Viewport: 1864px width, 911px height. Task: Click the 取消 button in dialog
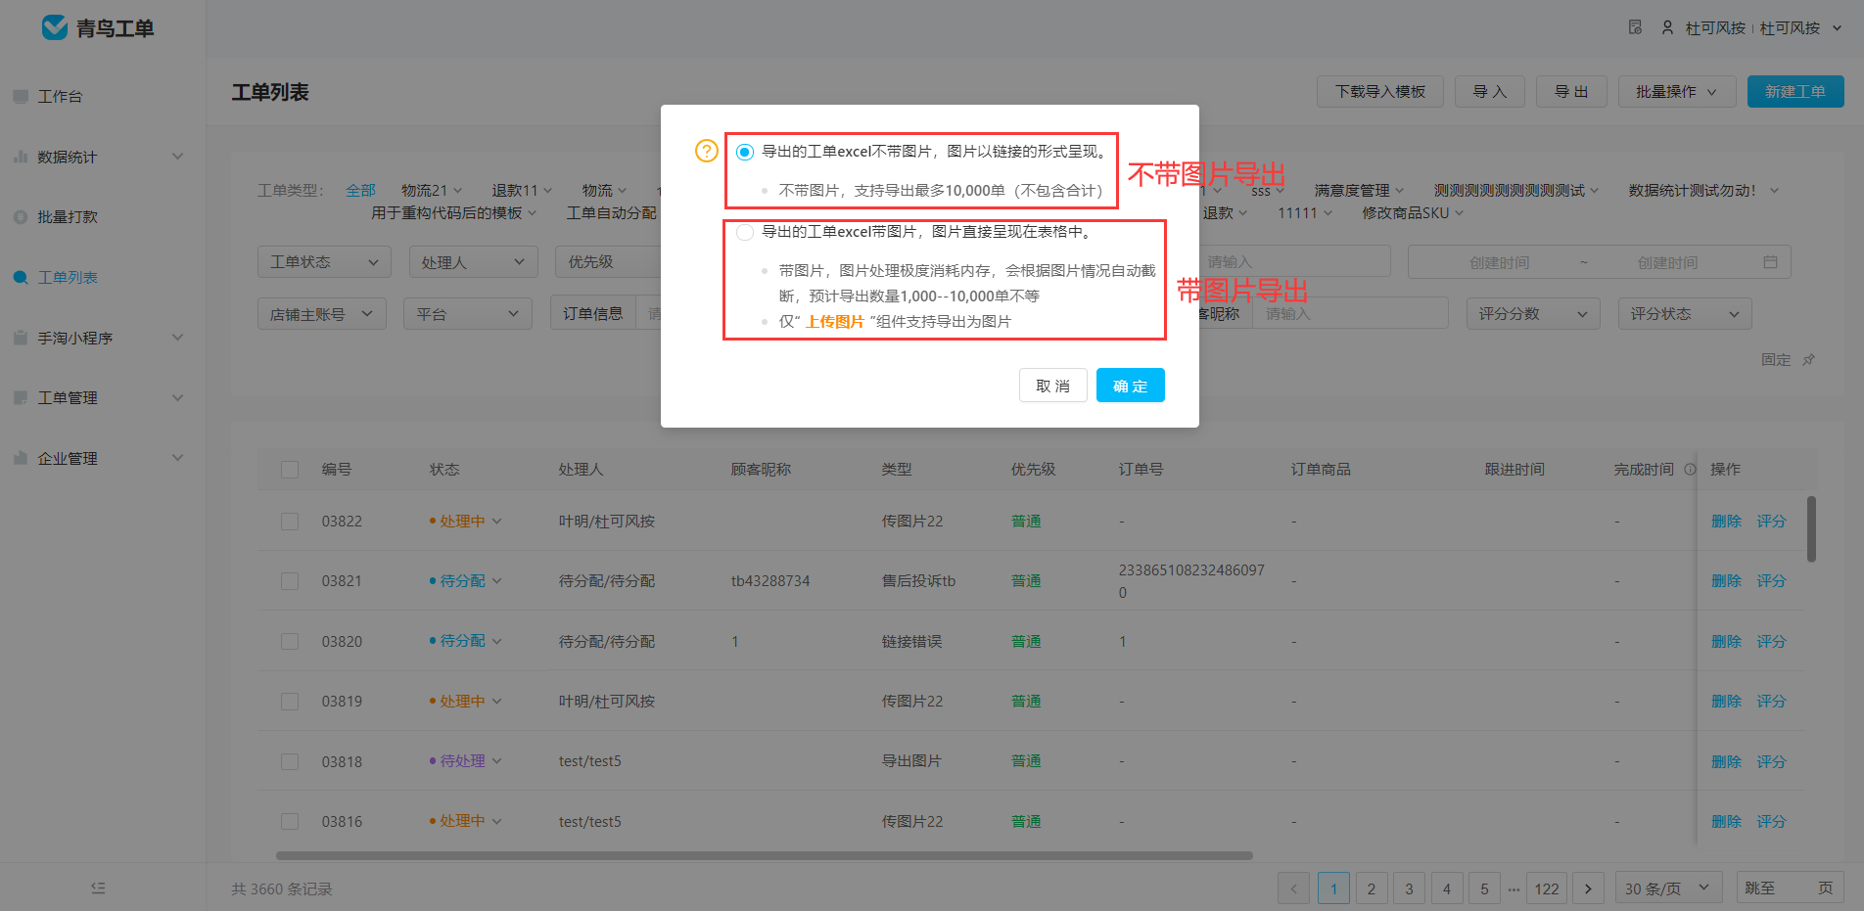(1053, 386)
